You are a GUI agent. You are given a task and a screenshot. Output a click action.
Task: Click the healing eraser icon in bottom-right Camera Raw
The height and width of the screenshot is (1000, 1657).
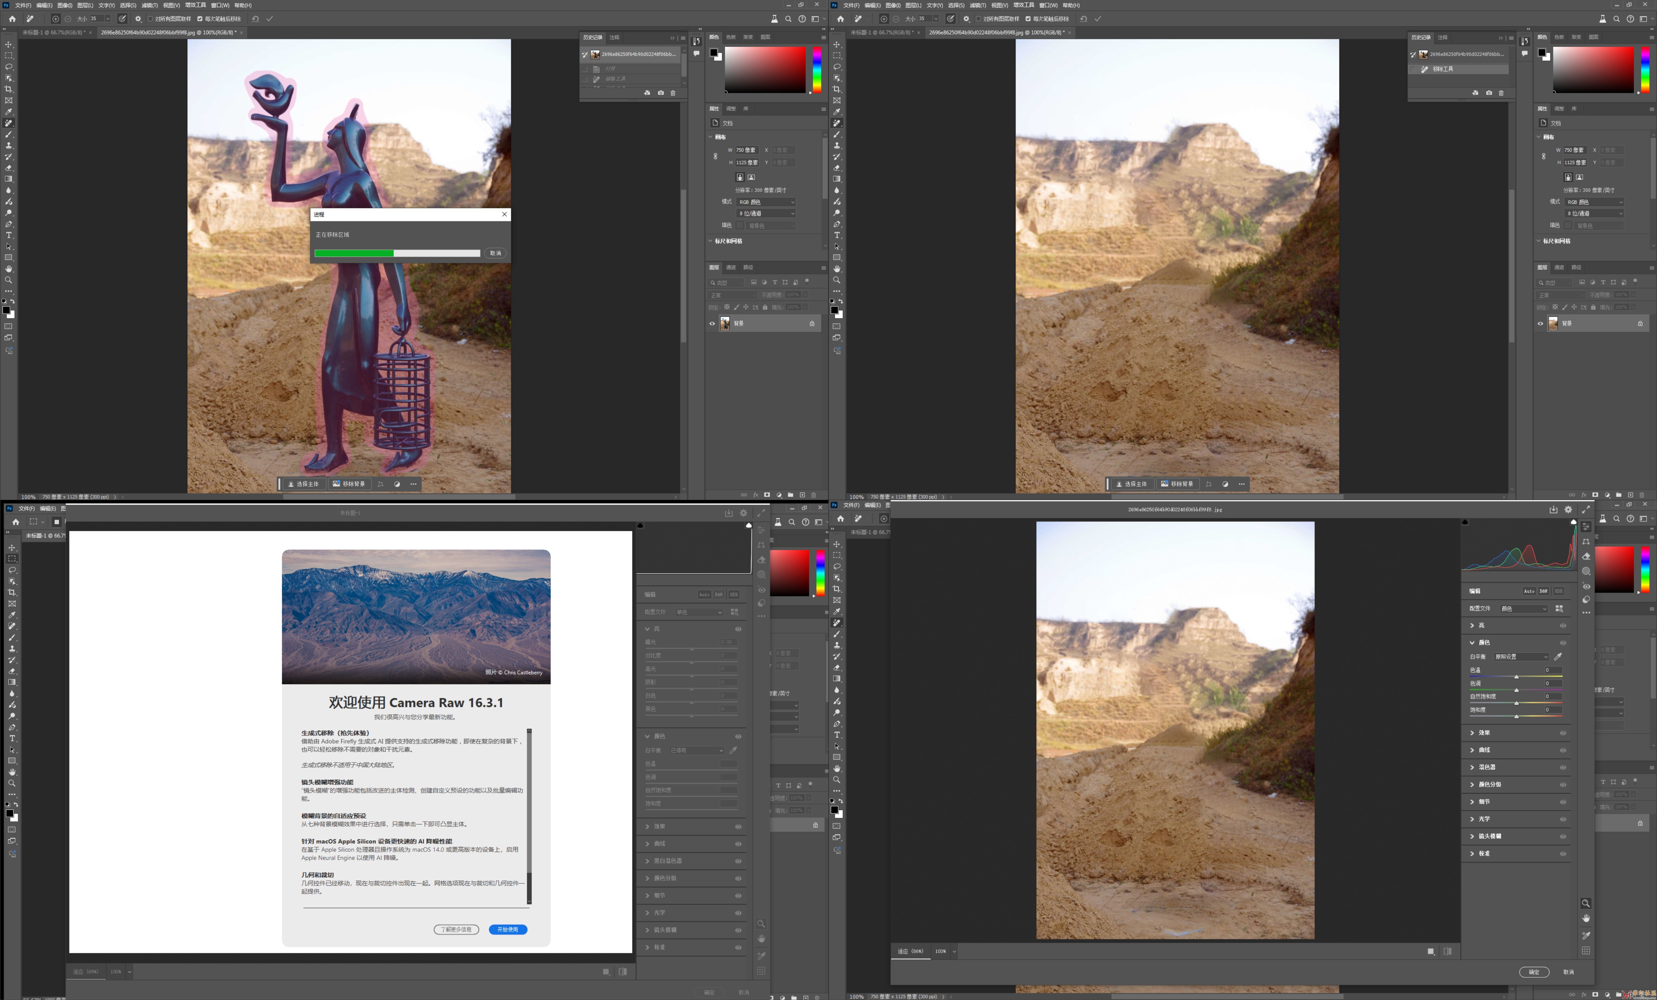click(x=1586, y=556)
